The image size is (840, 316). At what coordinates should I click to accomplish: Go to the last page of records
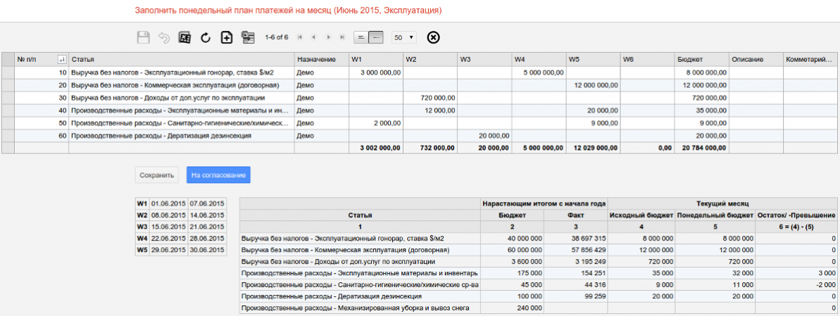pos(342,37)
